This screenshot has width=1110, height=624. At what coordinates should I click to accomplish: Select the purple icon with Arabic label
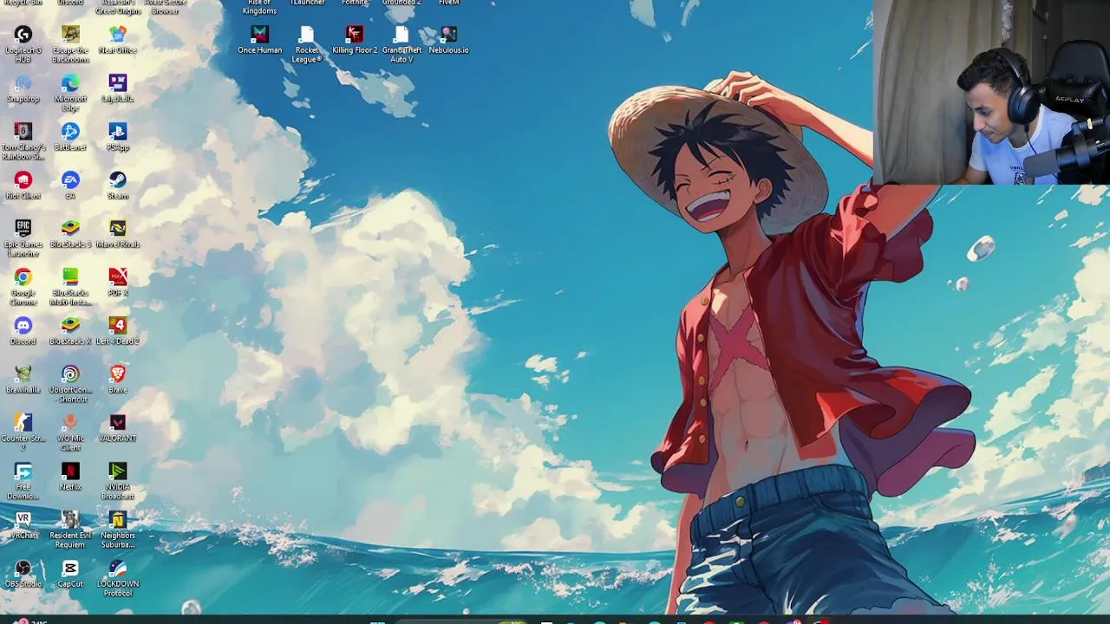pos(118,83)
